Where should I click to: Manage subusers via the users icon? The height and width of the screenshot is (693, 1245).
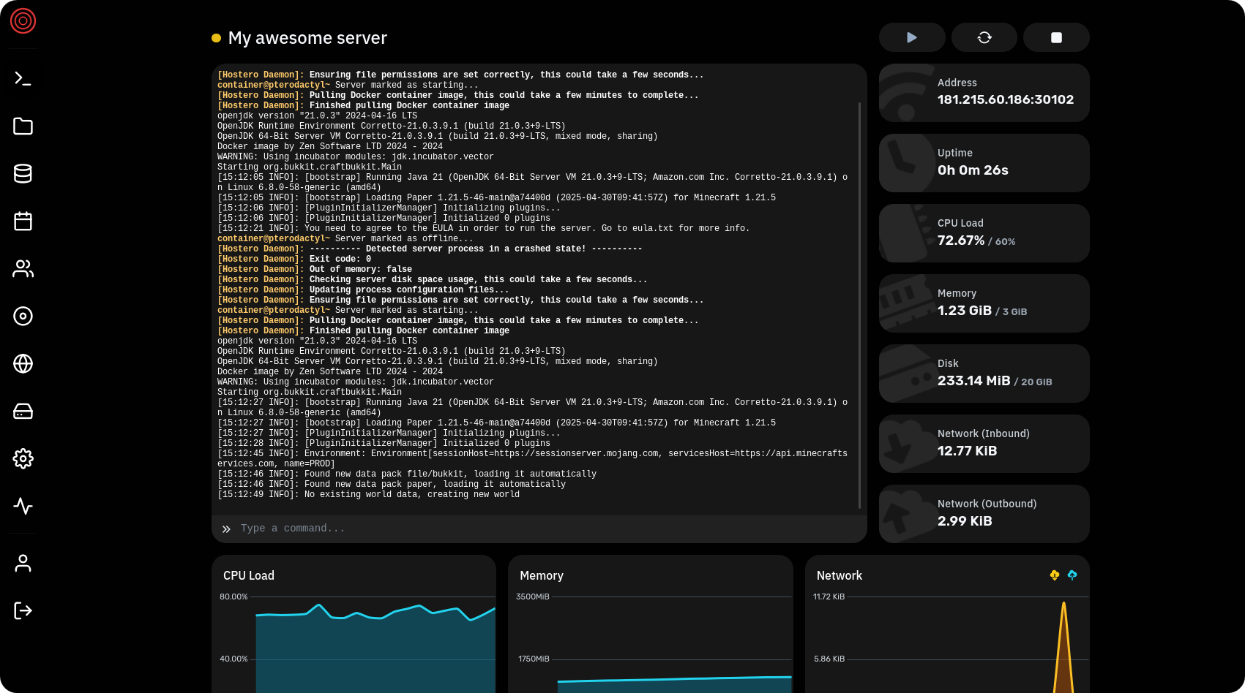23,269
